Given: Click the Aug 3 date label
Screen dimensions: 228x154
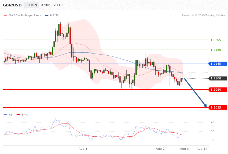Looking at the screenshot, I should click(x=184, y=149).
